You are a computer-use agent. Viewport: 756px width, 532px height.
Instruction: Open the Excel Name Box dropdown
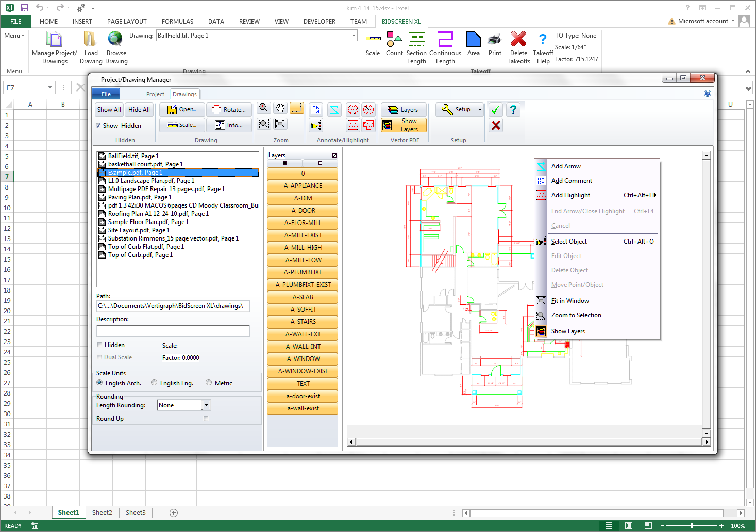(x=50, y=88)
